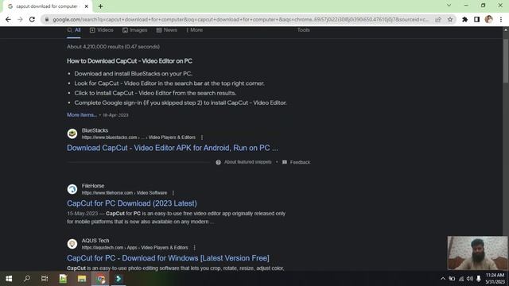Image resolution: width=509 pixels, height=286 pixels.
Task: Click the AQUS Tech site favicon
Action: point(72,244)
